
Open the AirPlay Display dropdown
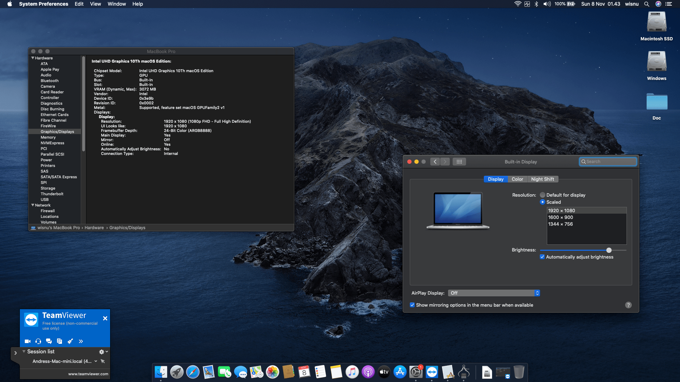click(494, 293)
